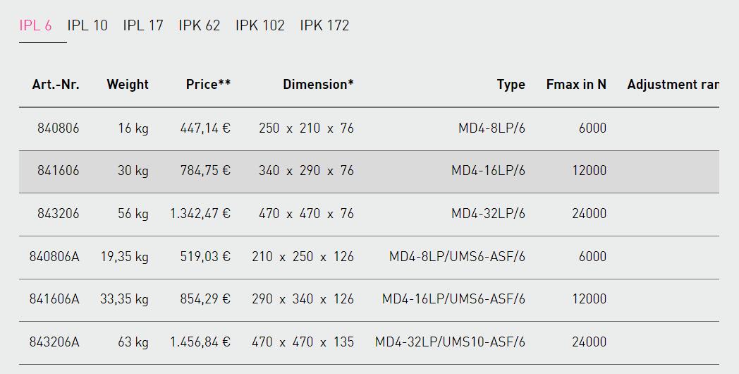Click the Adjustment range column header
Screen dimensions: 739x374
(x=673, y=85)
